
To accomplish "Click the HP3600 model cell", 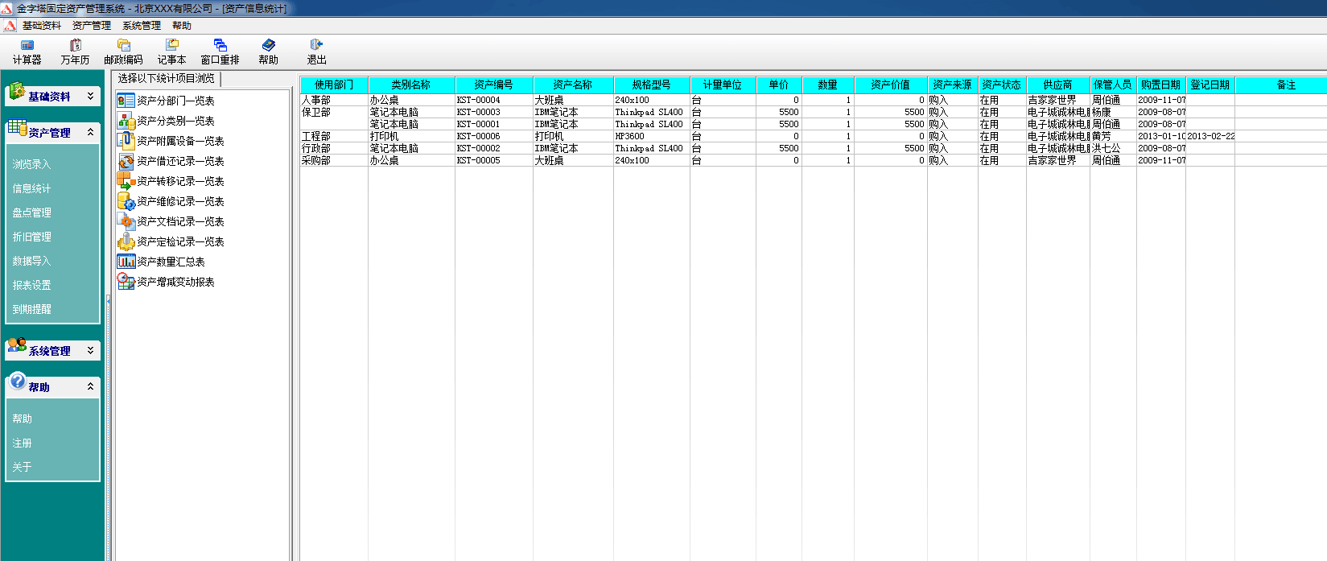I will coord(652,137).
